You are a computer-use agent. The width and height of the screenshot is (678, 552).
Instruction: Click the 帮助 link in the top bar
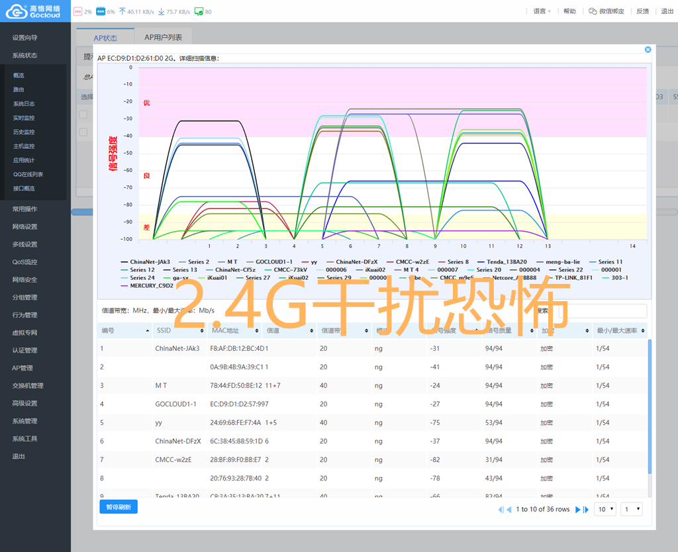569,11
